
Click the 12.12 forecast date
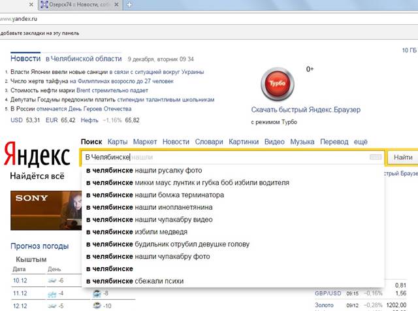click(20, 306)
